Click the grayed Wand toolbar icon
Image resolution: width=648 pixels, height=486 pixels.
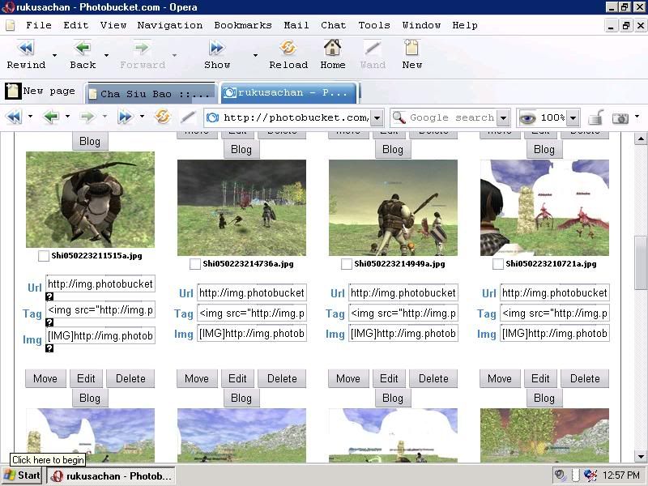(373, 54)
